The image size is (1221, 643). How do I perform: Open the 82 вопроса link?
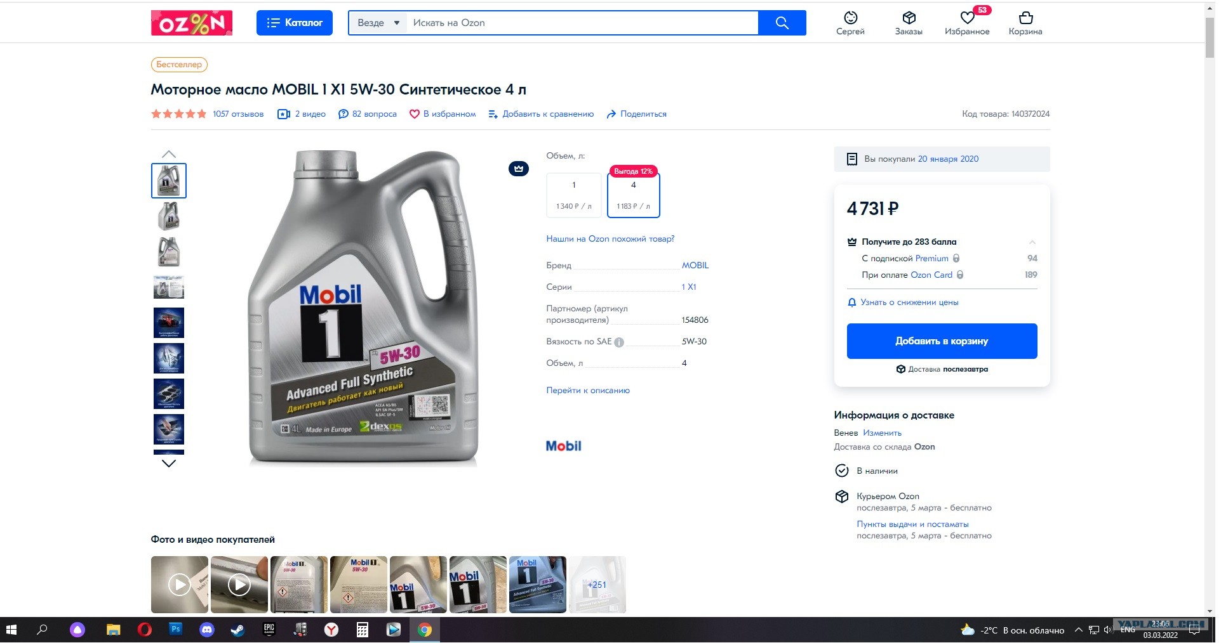(368, 114)
